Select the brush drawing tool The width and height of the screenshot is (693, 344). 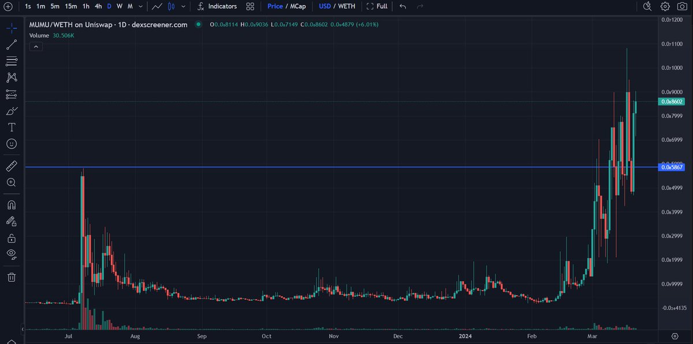tap(12, 111)
